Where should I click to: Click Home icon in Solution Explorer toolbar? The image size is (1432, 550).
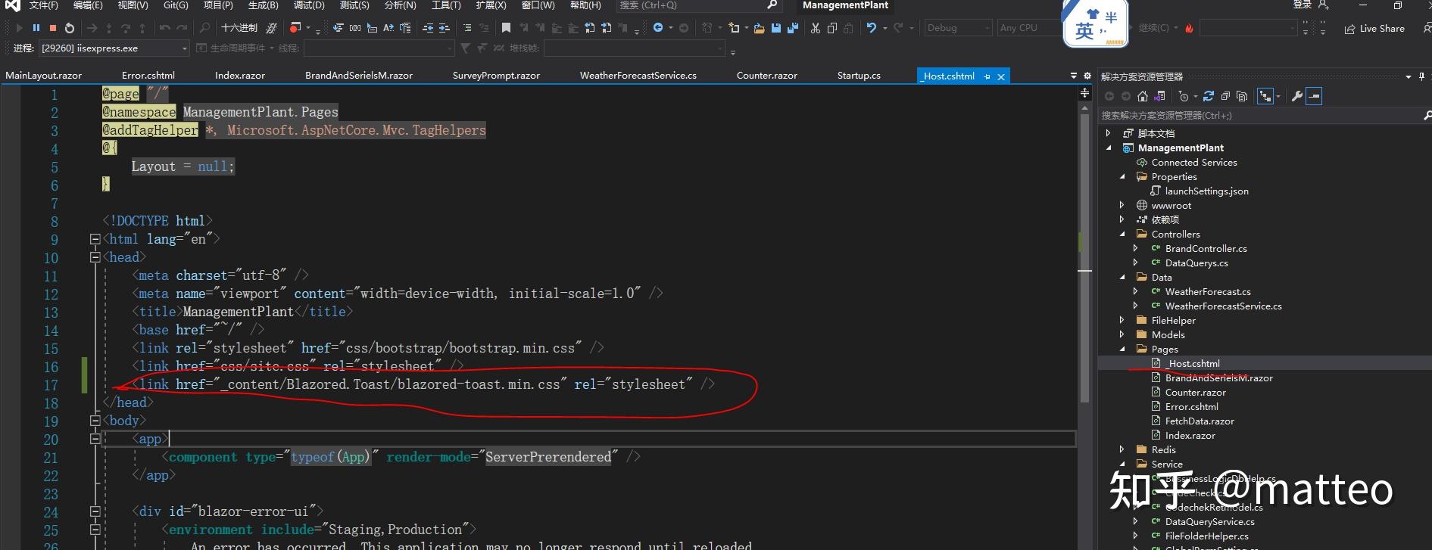coord(1143,96)
